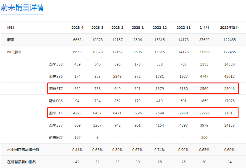Select bold 蔚来 row cumulative value 122485
246x168 pixels.
pyautogui.click(x=230, y=40)
